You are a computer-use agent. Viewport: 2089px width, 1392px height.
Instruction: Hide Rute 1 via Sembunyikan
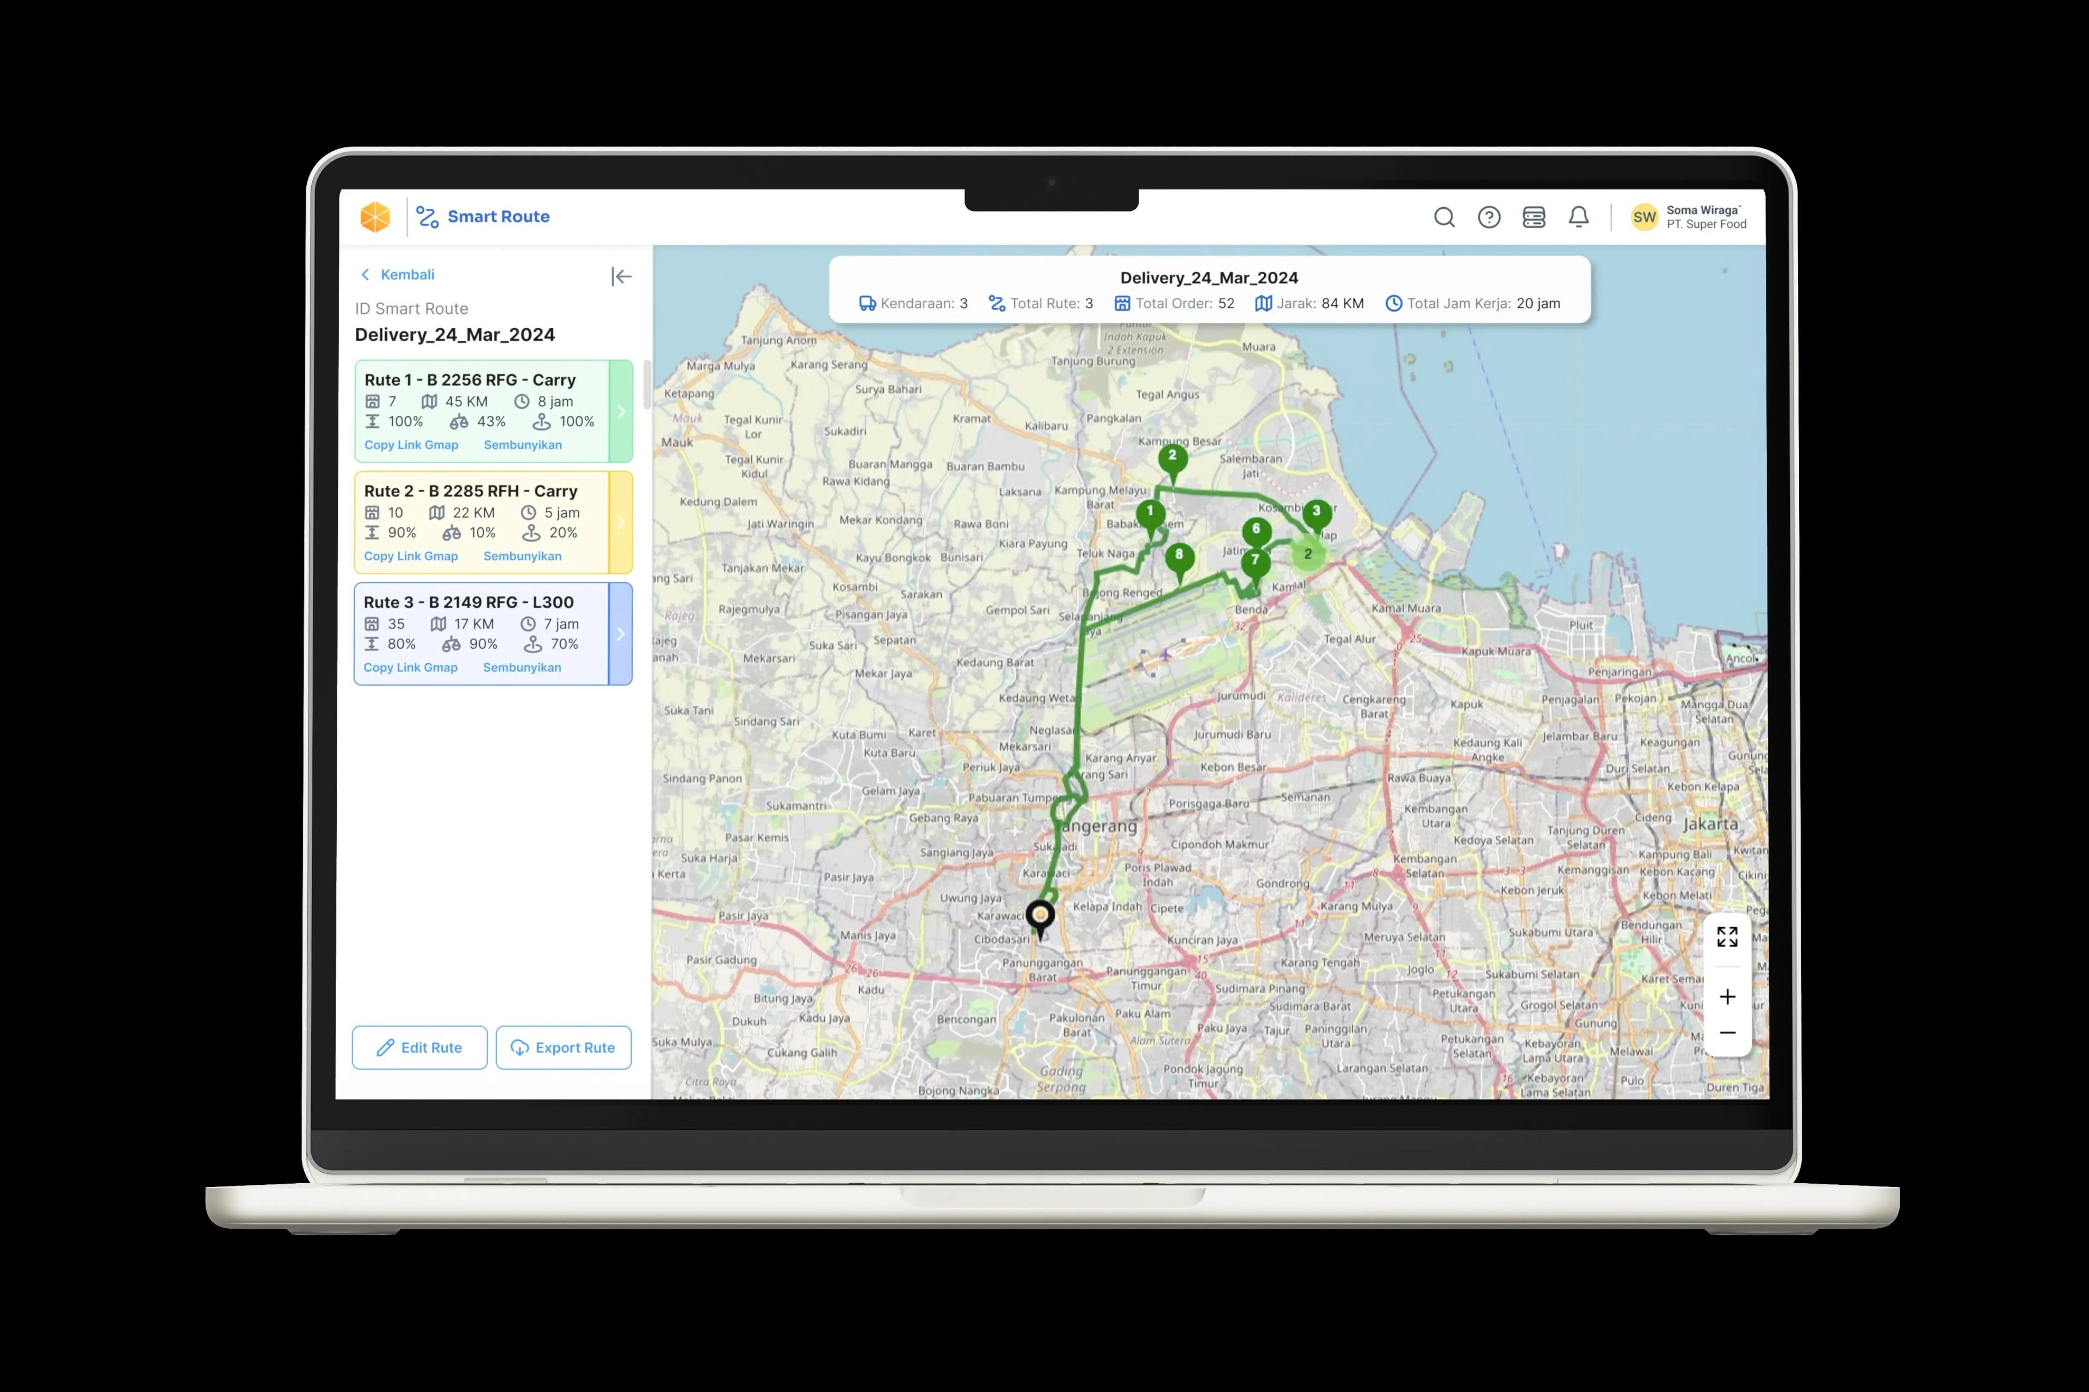coord(522,445)
